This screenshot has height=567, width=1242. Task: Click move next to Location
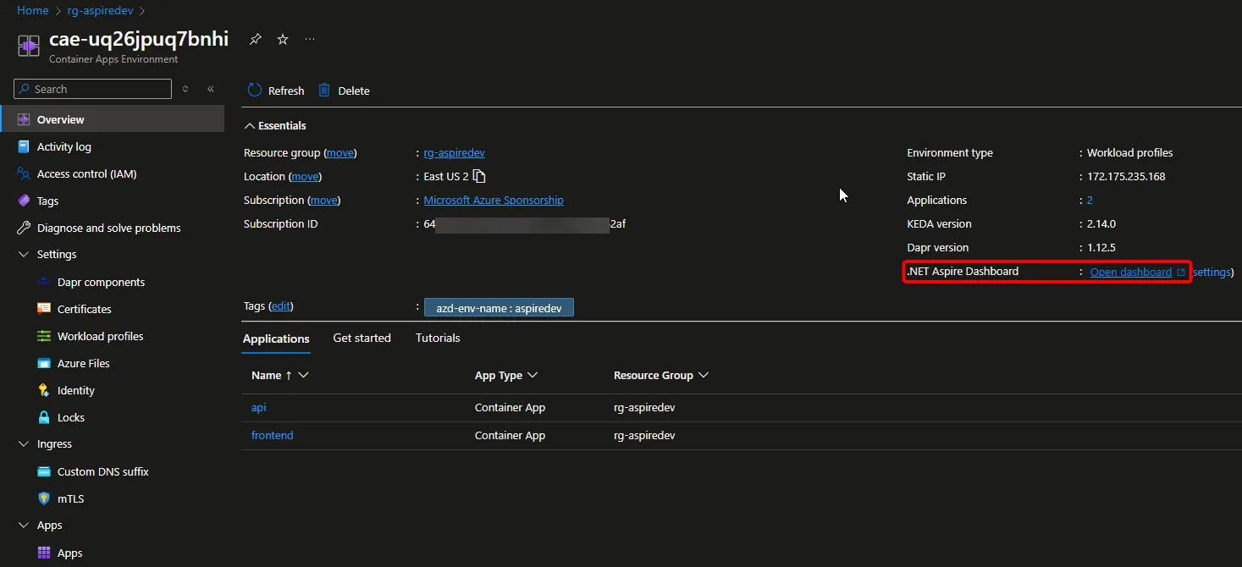306,176
